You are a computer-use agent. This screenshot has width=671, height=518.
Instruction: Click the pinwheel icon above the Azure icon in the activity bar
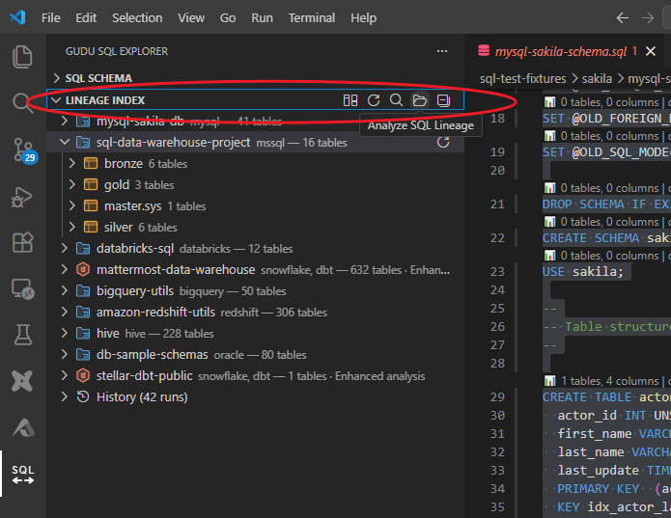point(22,381)
